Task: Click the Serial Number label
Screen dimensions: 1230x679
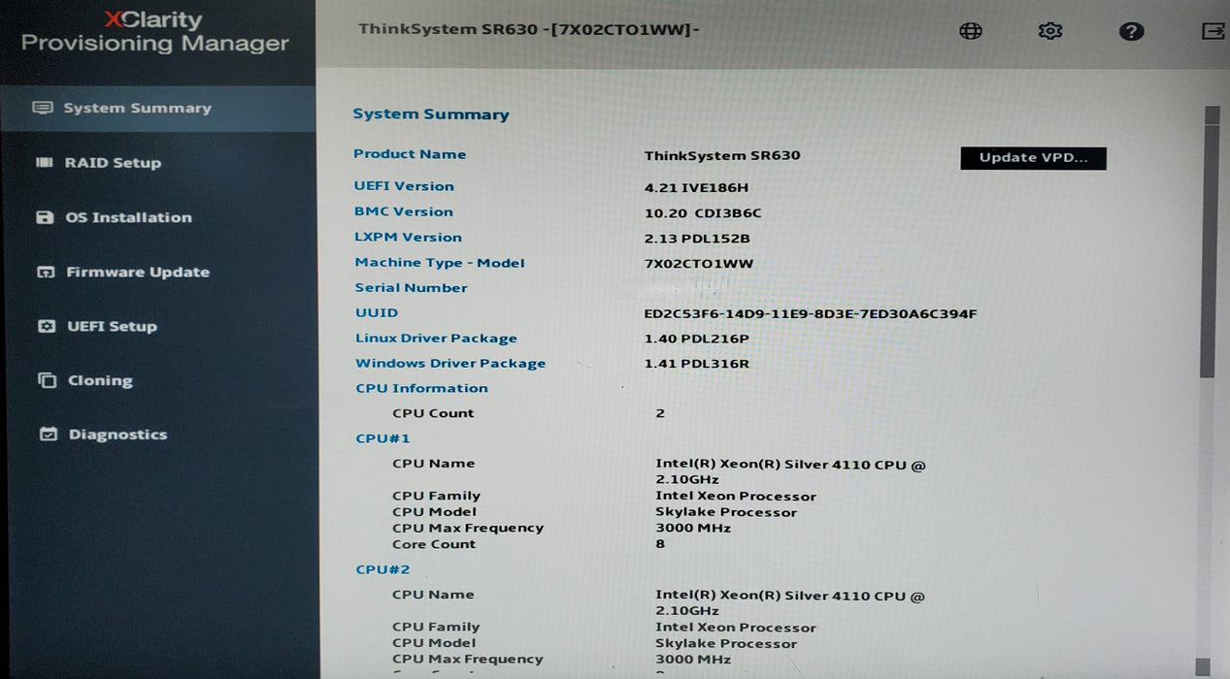Action: click(x=411, y=288)
